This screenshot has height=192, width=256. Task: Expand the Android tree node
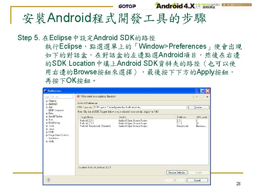coord(47,104)
